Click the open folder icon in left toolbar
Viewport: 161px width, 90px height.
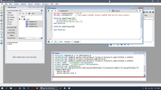[2, 10]
